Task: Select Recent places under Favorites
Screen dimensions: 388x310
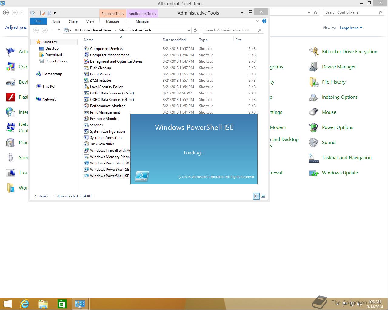Action: [x=56, y=61]
